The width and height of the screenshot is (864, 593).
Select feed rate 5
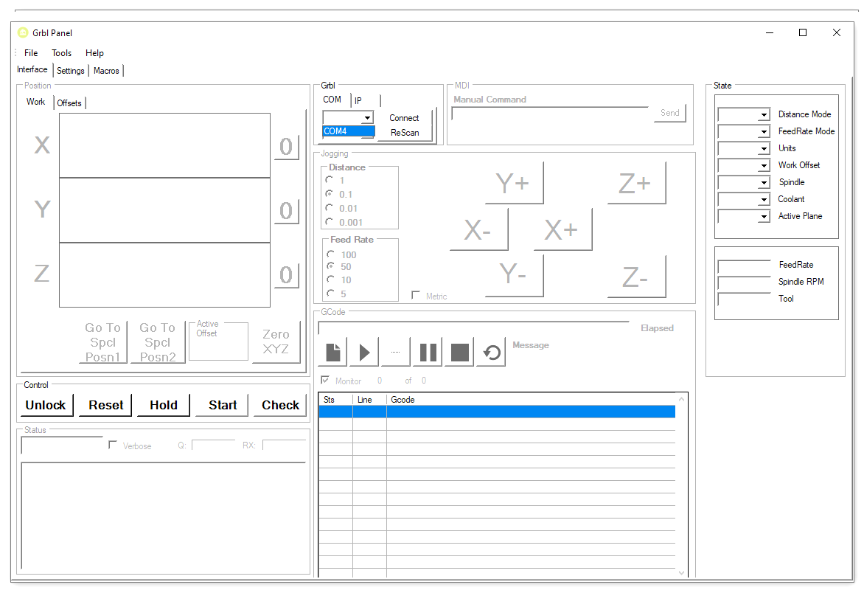point(330,294)
